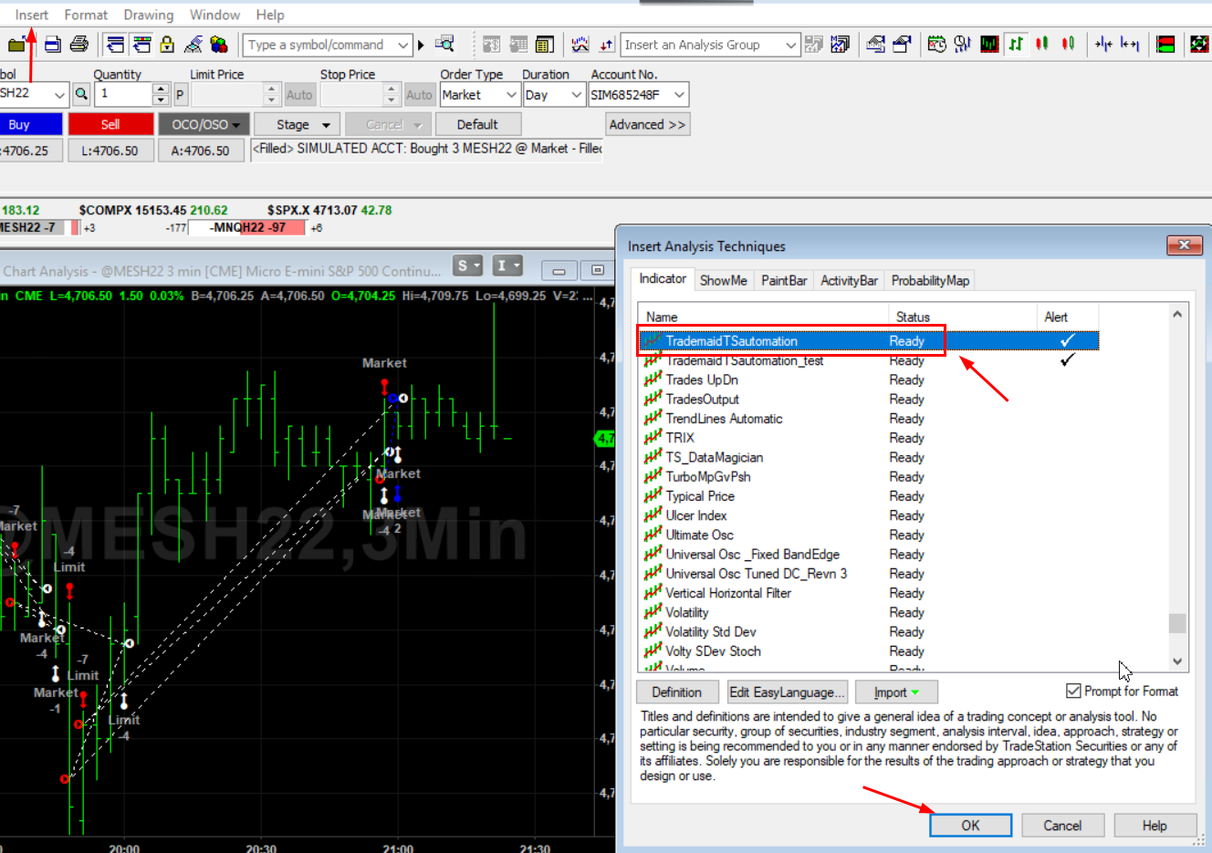Screen dimensions: 1212x853
Task: Switch to the PaintBar tab
Action: point(784,280)
